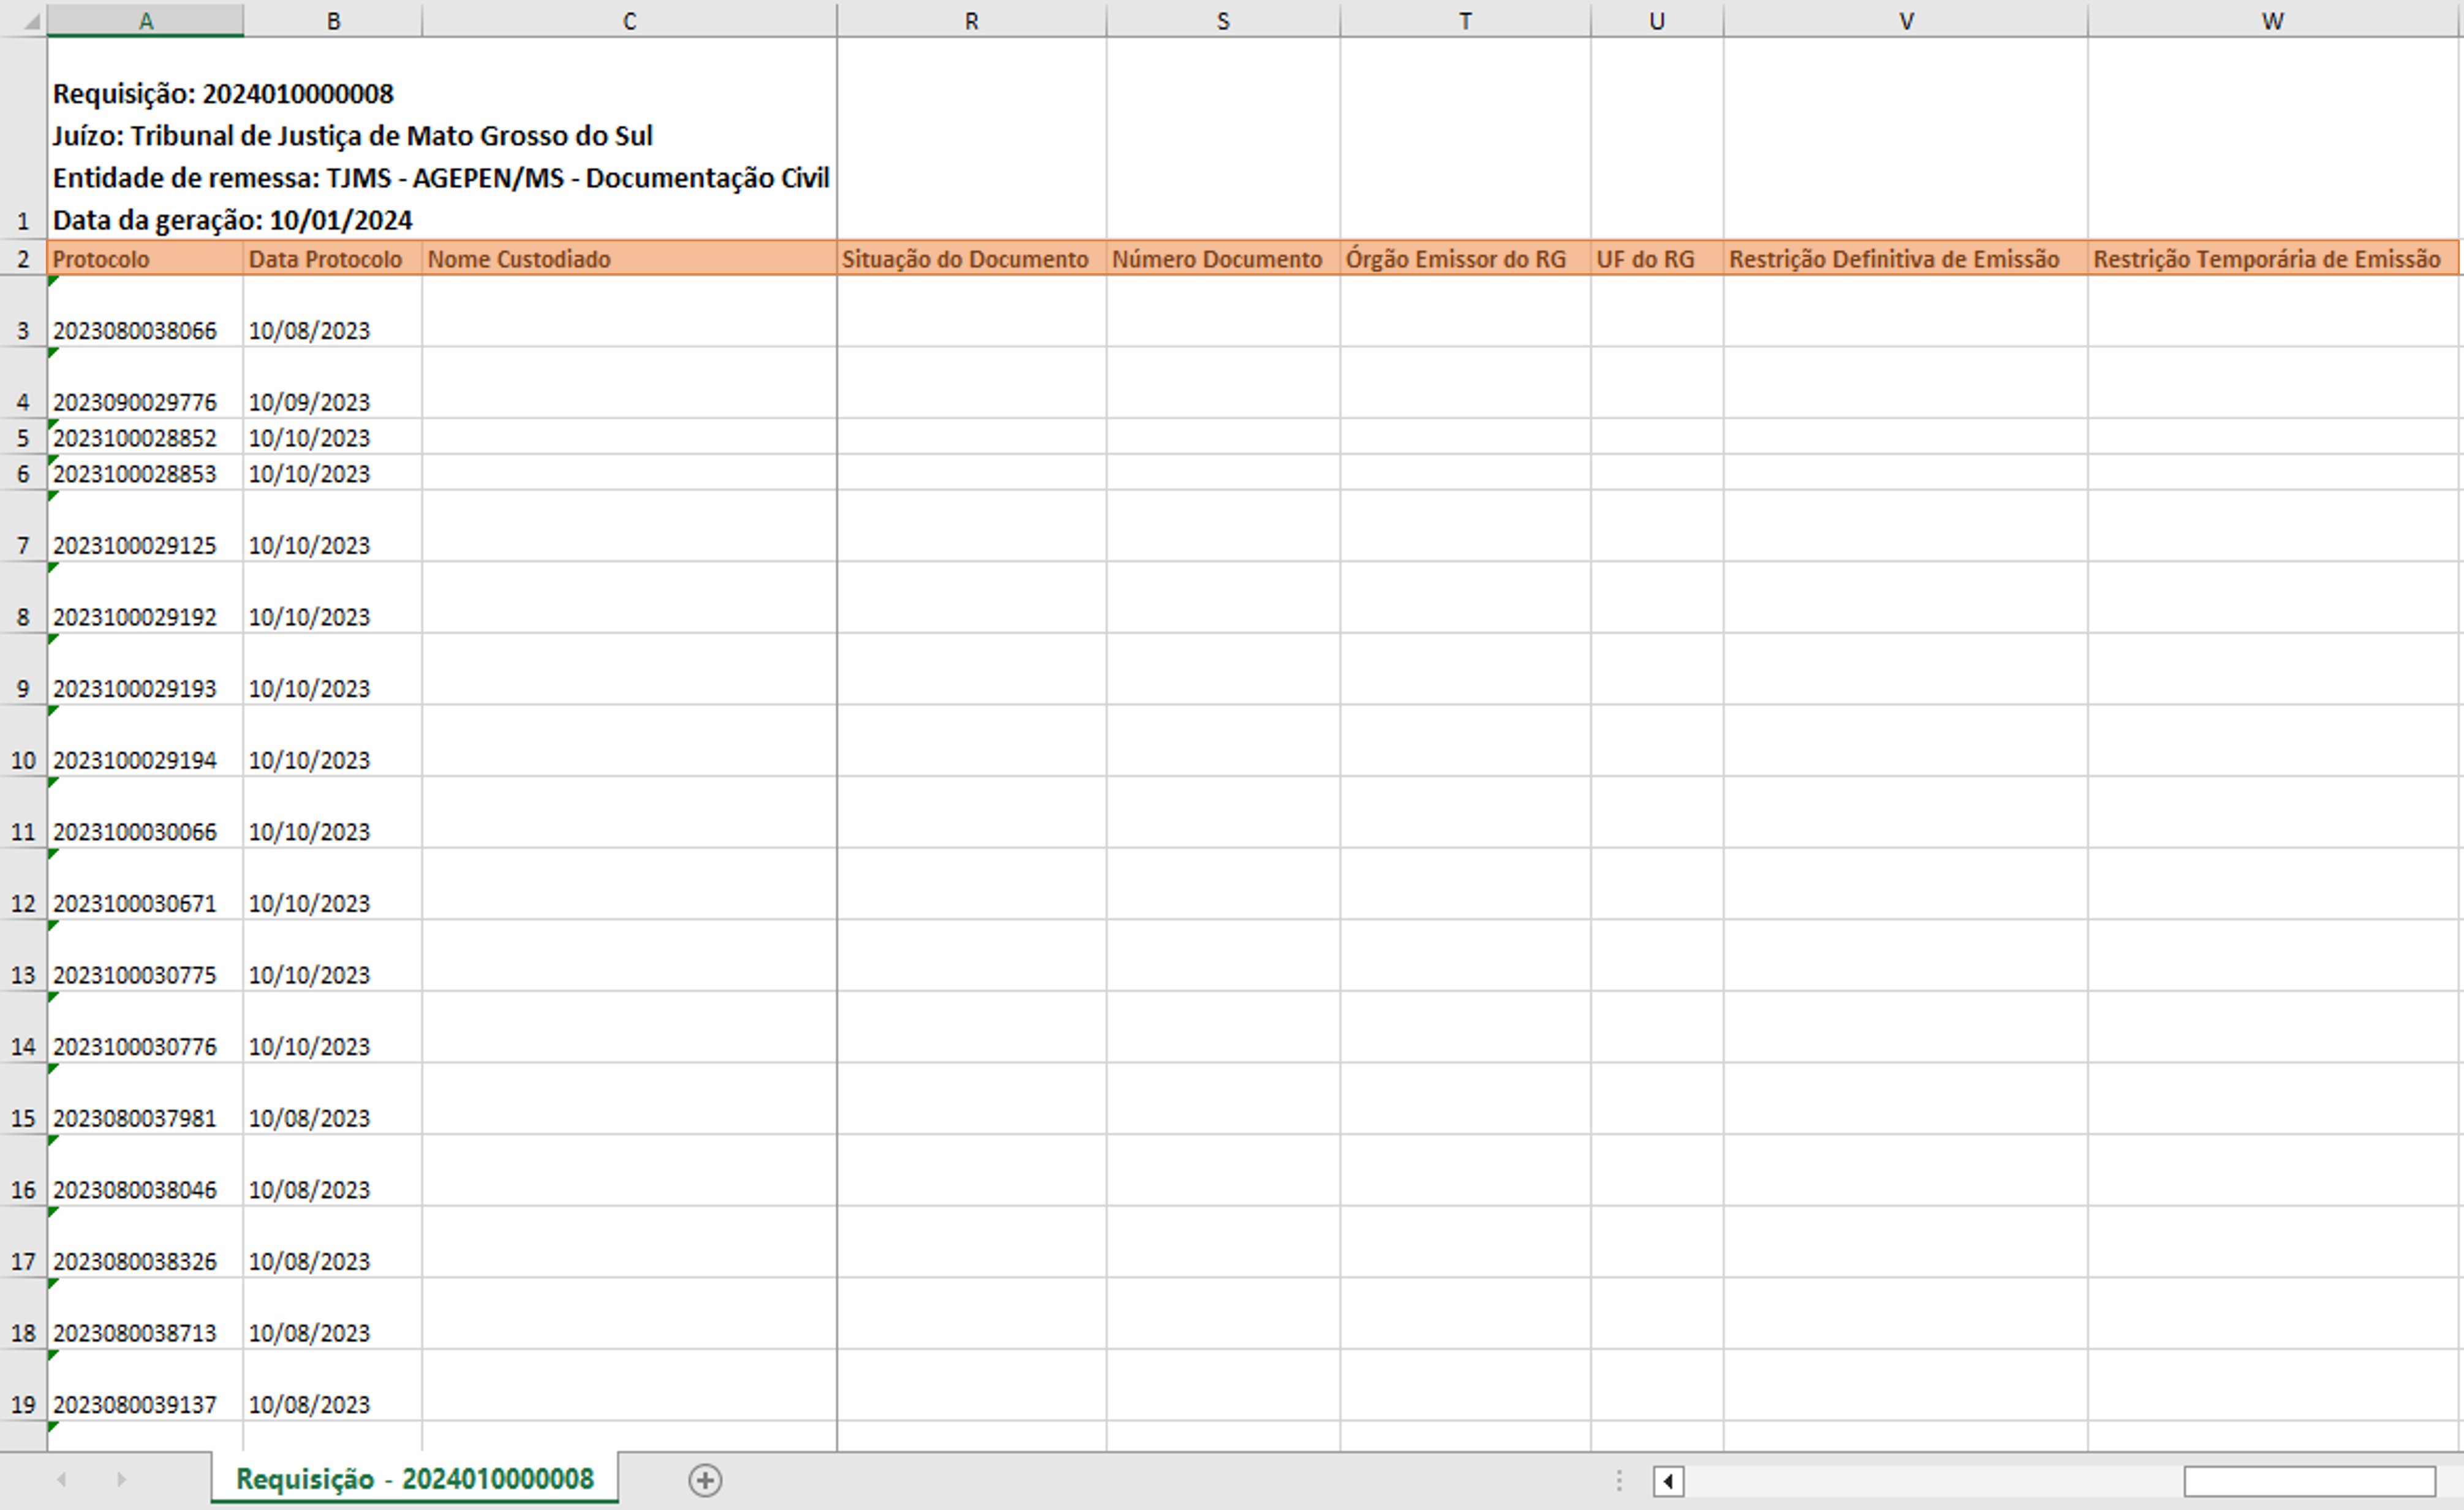Select protocol cell 2023080038066
The width and height of the screenshot is (2464, 1510).
tap(145, 312)
